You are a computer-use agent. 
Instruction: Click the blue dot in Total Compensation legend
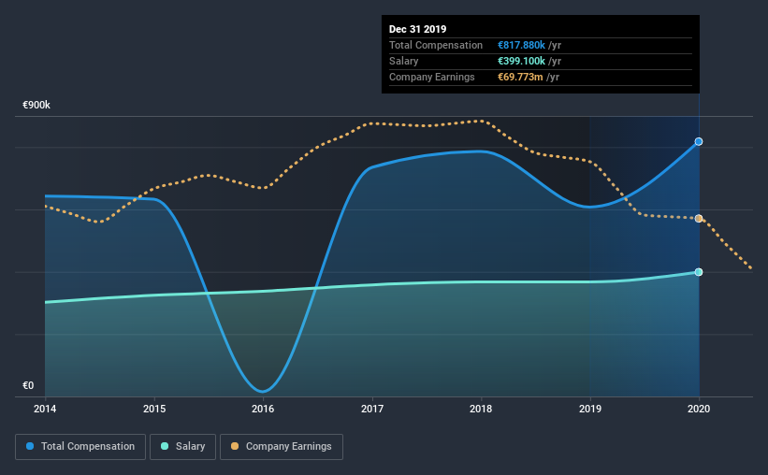[x=30, y=446]
